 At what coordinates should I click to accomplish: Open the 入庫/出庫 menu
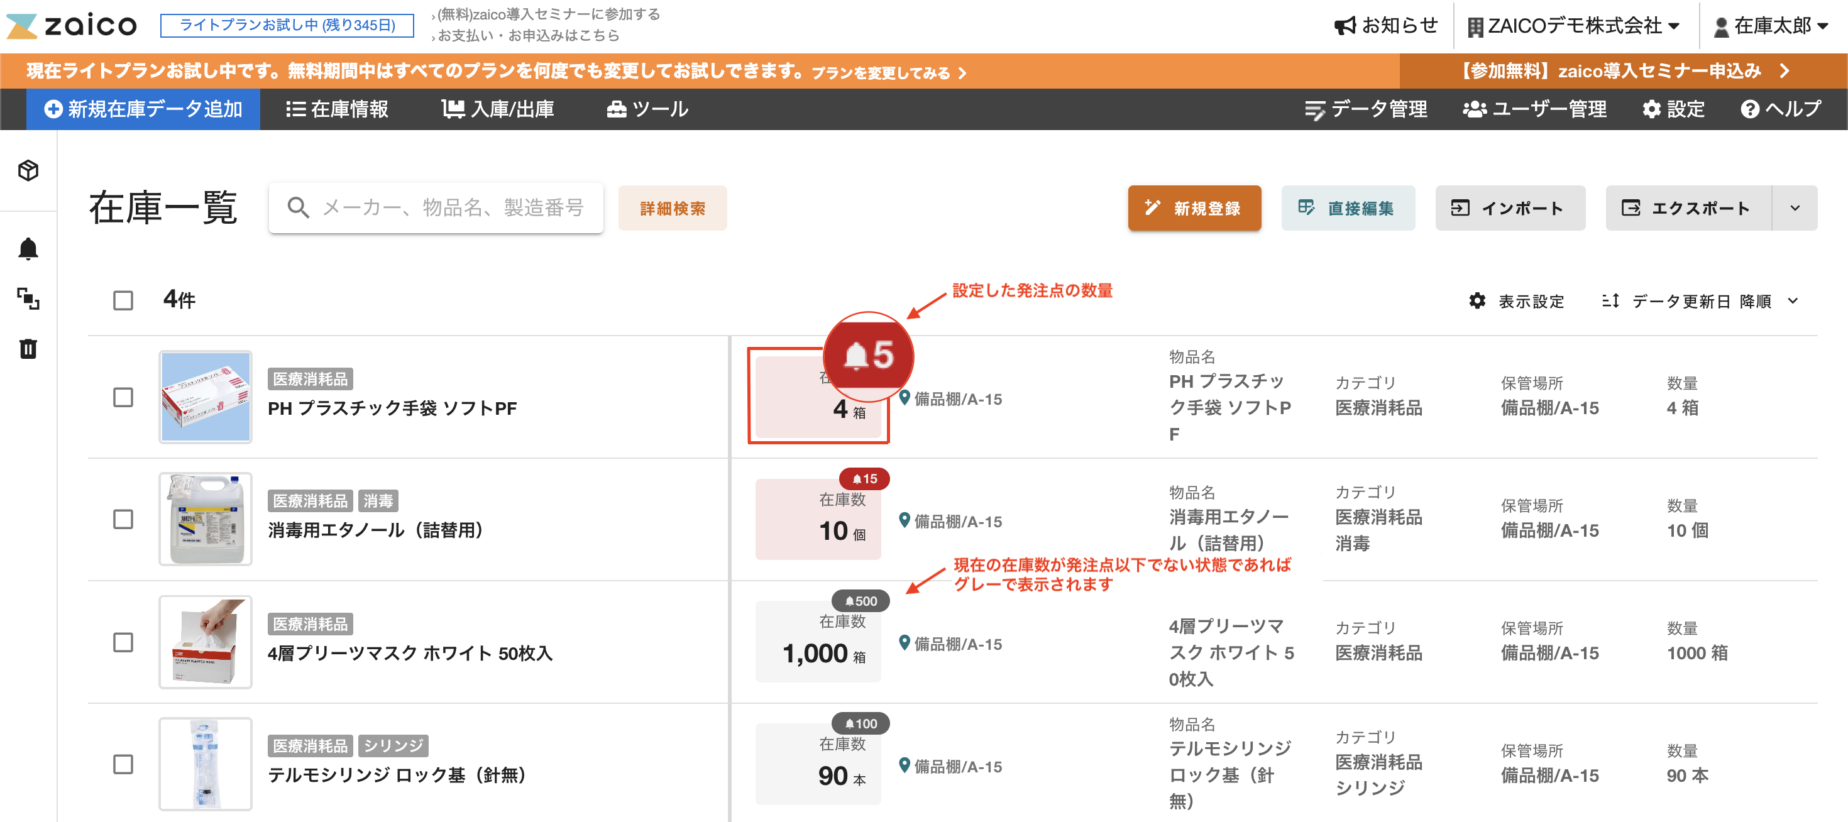tap(498, 109)
